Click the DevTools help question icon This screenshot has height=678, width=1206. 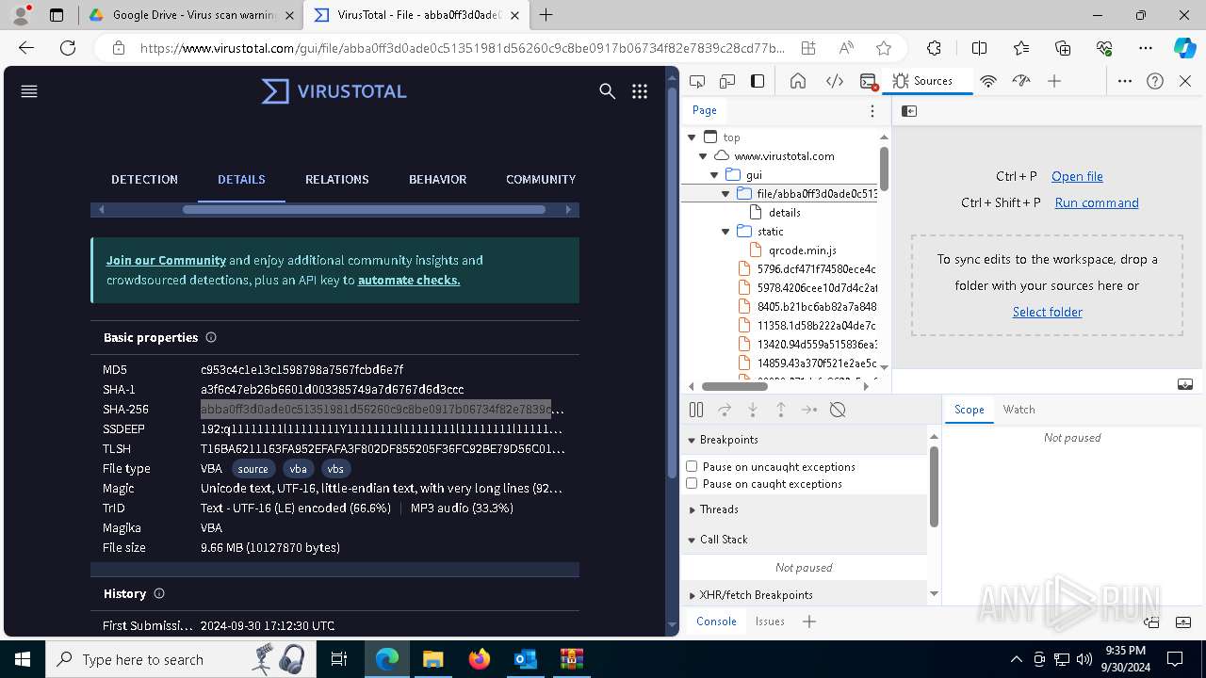(1155, 81)
